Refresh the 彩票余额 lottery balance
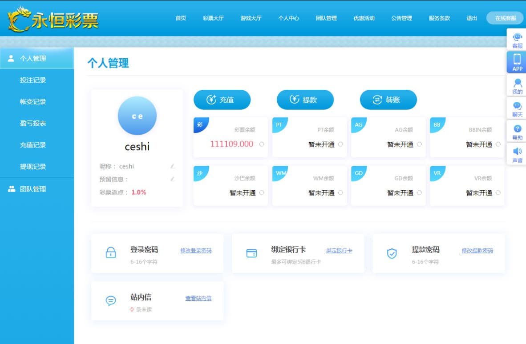The height and width of the screenshot is (344, 526). tap(262, 144)
